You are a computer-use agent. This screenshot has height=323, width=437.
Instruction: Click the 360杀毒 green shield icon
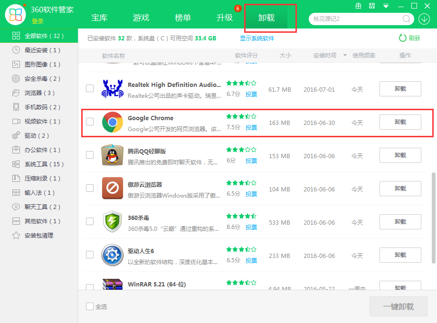[x=113, y=222]
